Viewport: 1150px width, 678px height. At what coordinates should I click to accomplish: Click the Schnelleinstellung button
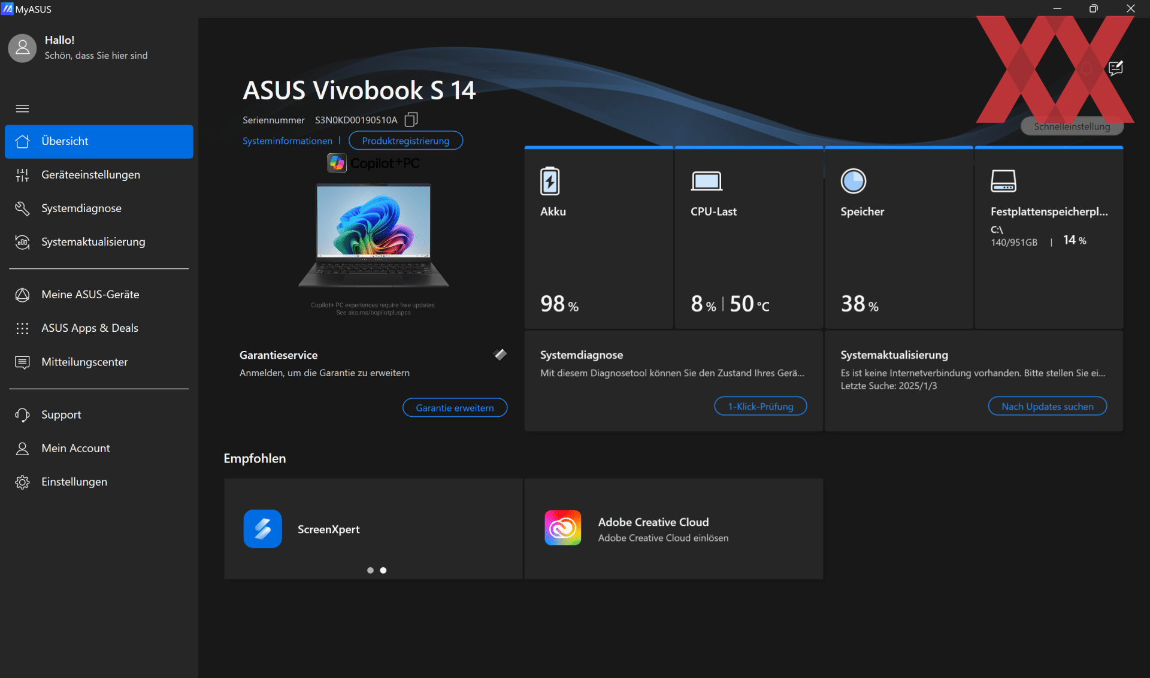point(1072,126)
